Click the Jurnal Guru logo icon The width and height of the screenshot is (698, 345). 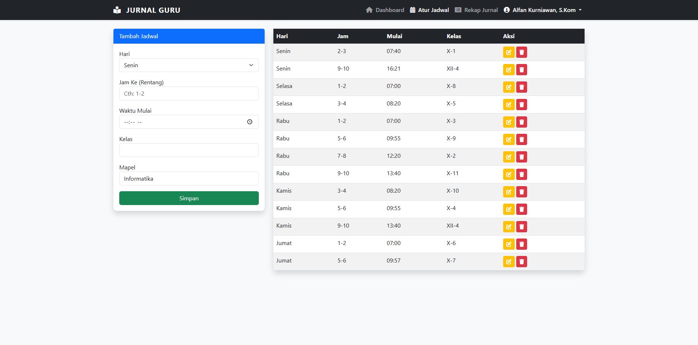pos(117,10)
